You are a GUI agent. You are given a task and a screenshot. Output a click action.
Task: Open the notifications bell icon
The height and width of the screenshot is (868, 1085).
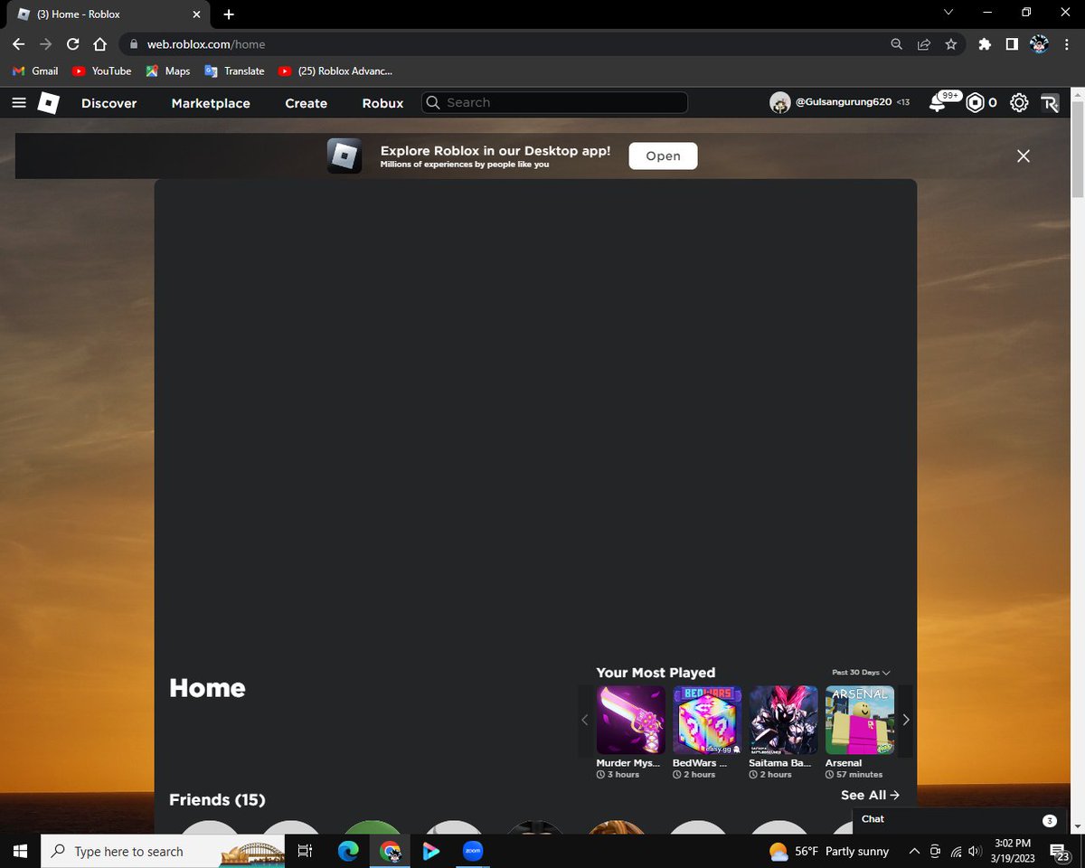pos(938,103)
